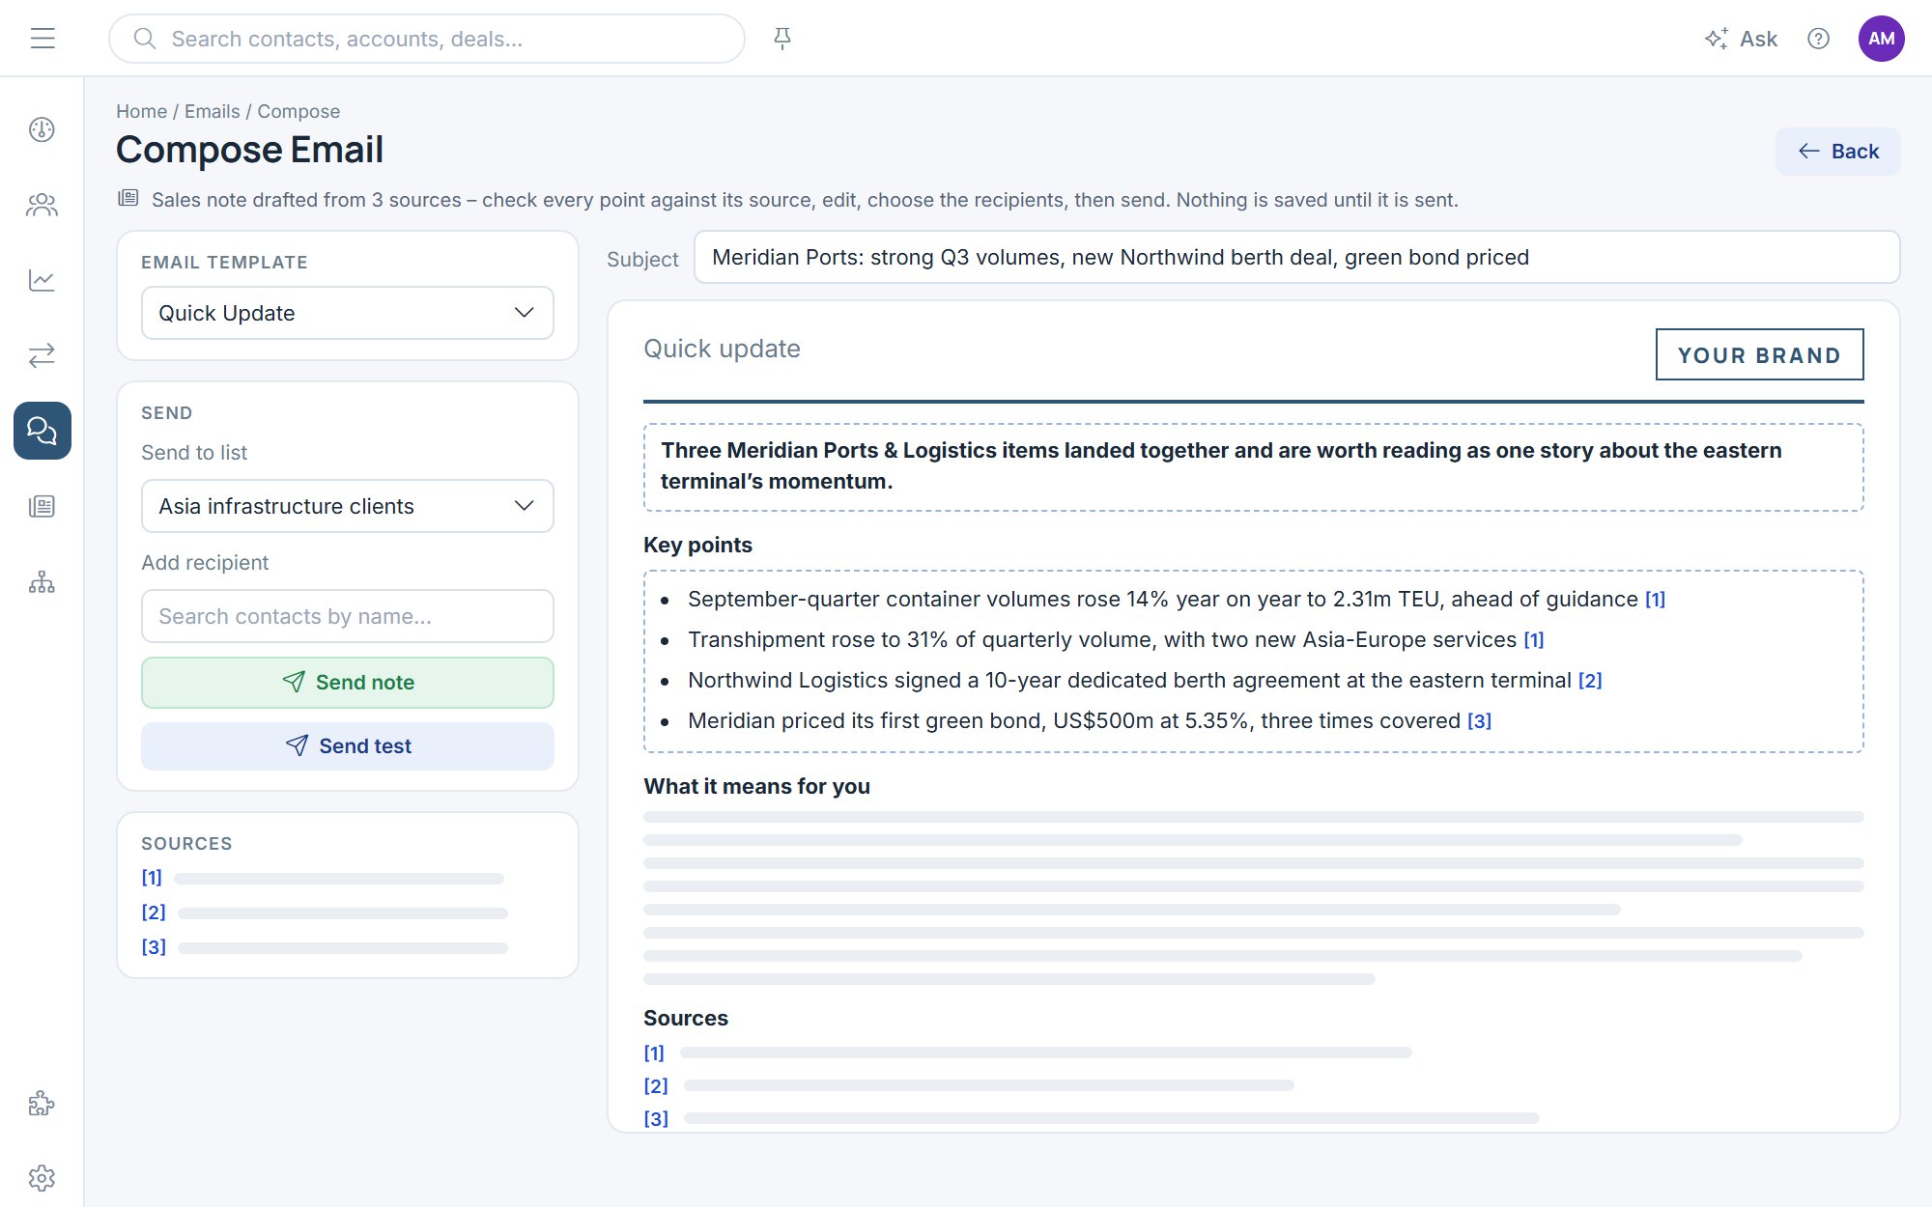Click the help question mark icon

tap(1818, 39)
